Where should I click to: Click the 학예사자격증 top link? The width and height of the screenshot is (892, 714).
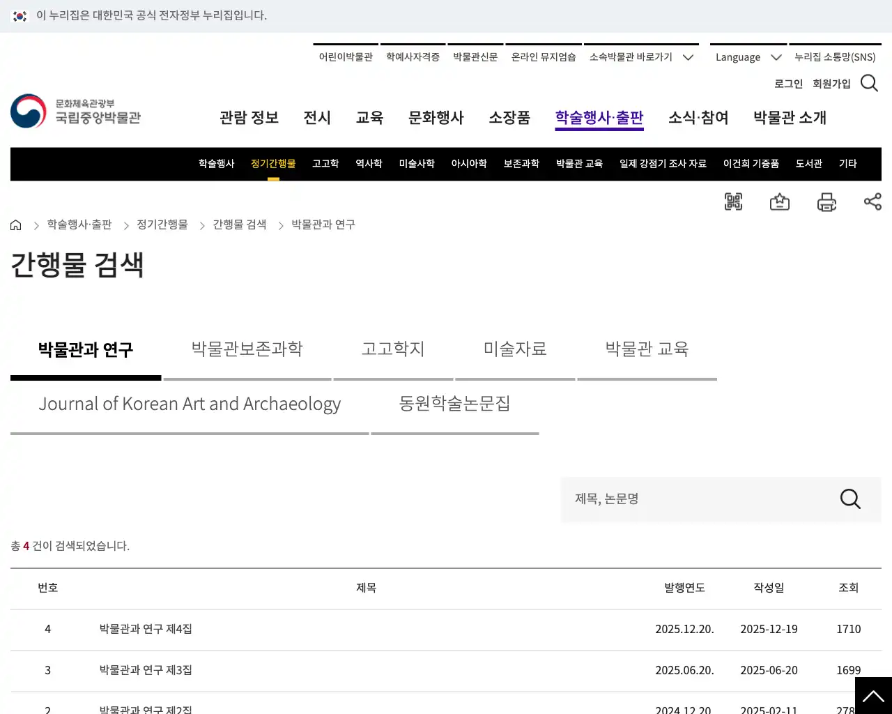(413, 57)
